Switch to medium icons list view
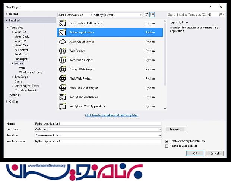This screenshot has height=181, width=231. coord(152,15)
